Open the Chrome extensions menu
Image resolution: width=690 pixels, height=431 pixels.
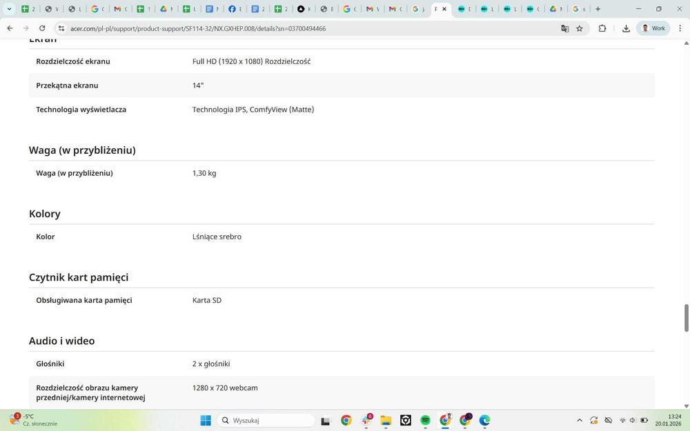[602, 28]
